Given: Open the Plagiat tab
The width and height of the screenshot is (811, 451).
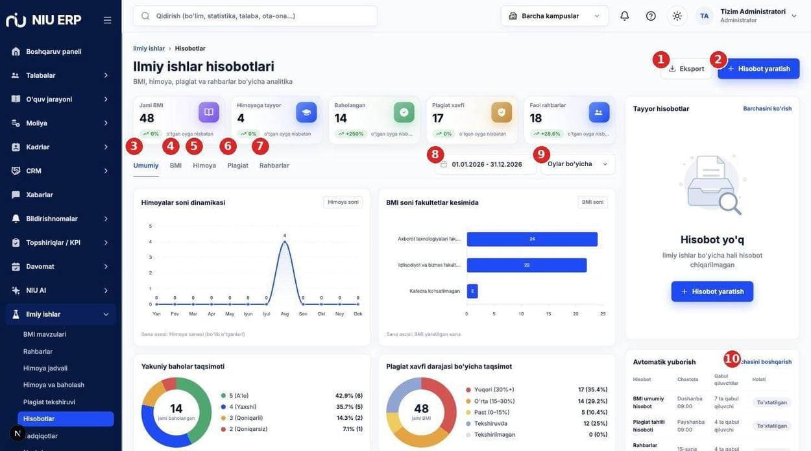Looking at the screenshot, I should click(x=237, y=165).
